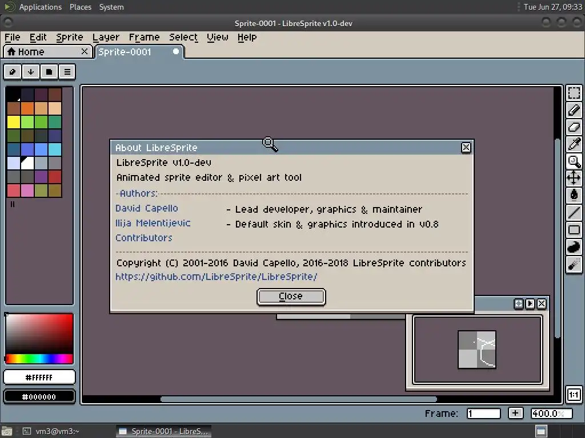The width and height of the screenshot is (585, 438).
Task: Open the Frame menu
Action: [144, 37]
